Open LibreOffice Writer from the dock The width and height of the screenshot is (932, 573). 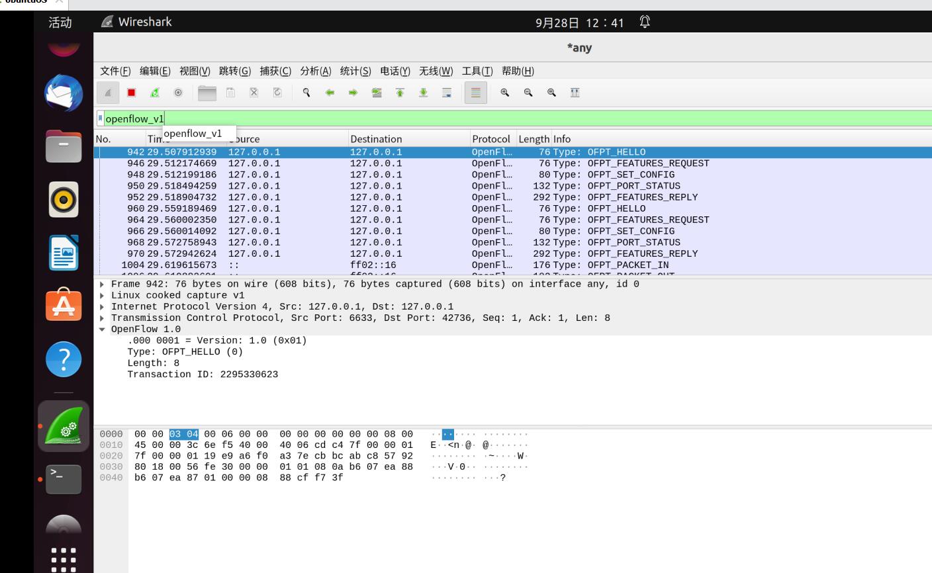64,253
